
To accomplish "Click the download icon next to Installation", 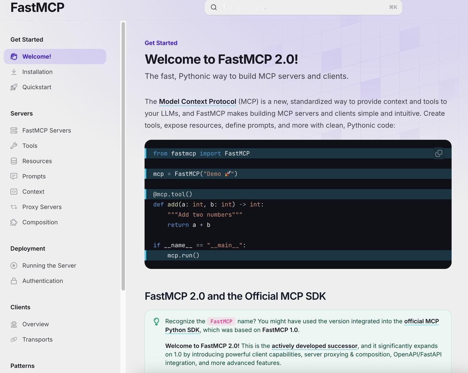I will pos(14,72).
